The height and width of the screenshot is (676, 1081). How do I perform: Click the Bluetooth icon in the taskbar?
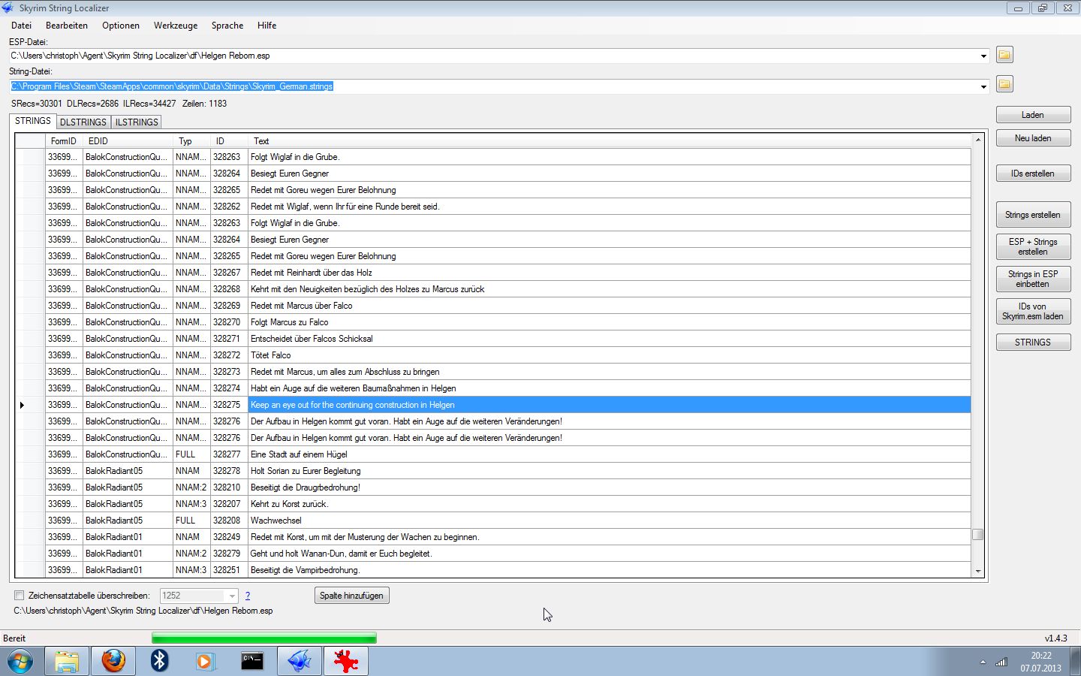pyautogui.click(x=159, y=661)
